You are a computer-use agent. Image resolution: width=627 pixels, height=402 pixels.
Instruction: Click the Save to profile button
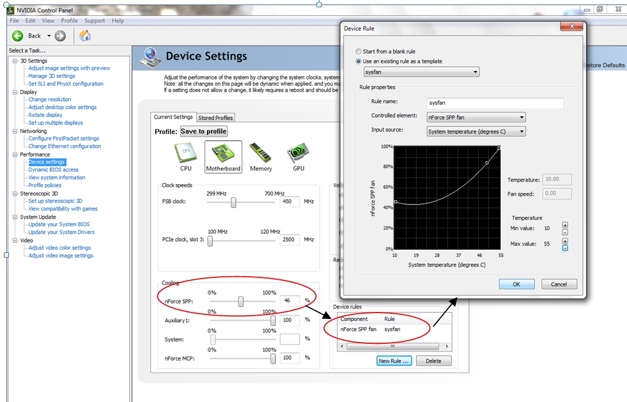pos(204,131)
